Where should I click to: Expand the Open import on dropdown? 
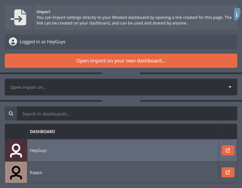121,87
